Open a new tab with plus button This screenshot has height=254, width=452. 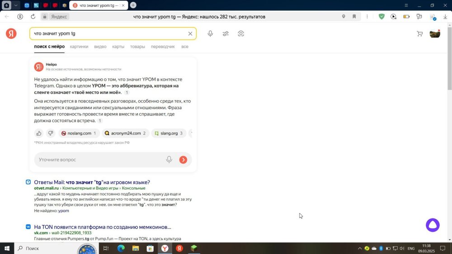tap(133, 5)
